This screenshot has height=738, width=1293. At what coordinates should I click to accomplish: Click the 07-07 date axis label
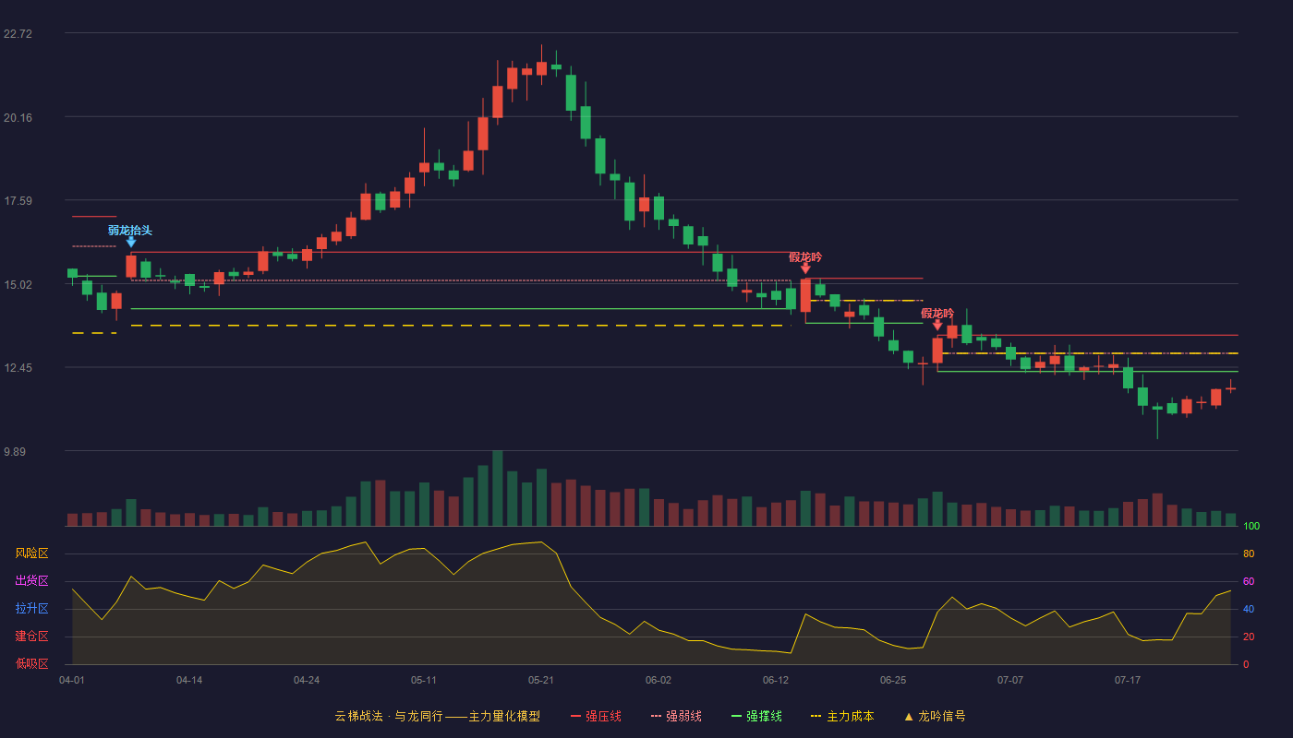pyautogui.click(x=1010, y=680)
